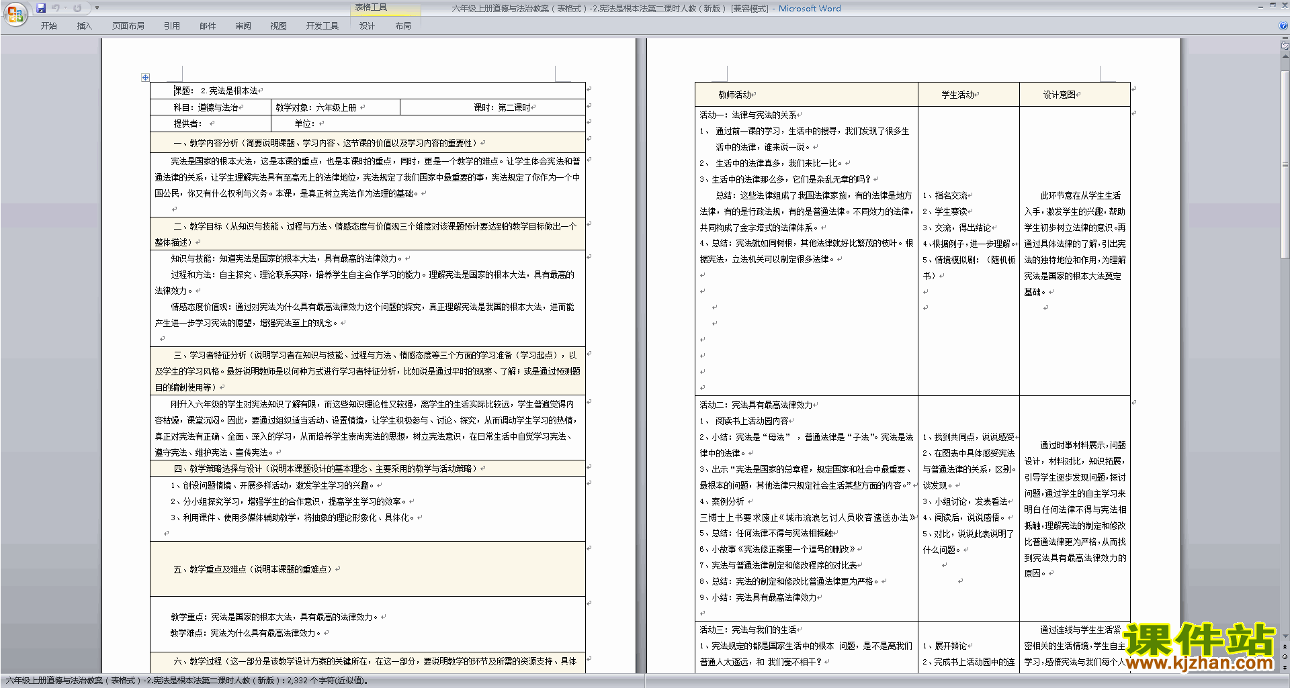Click the vertical scrollbar down arrow
The width and height of the screenshot is (1290, 688).
click(1285, 636)
